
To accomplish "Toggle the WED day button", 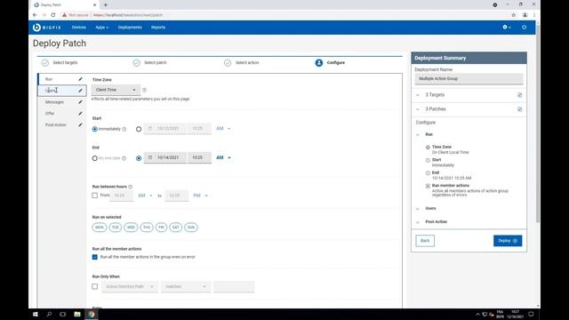I will click(x=131, y=228).
